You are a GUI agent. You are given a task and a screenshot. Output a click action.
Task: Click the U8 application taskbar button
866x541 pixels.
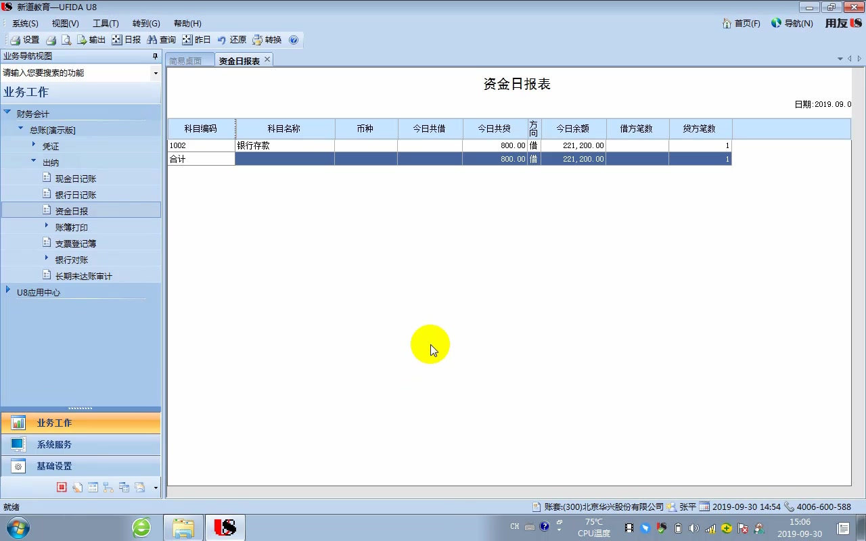pos(225,527)
